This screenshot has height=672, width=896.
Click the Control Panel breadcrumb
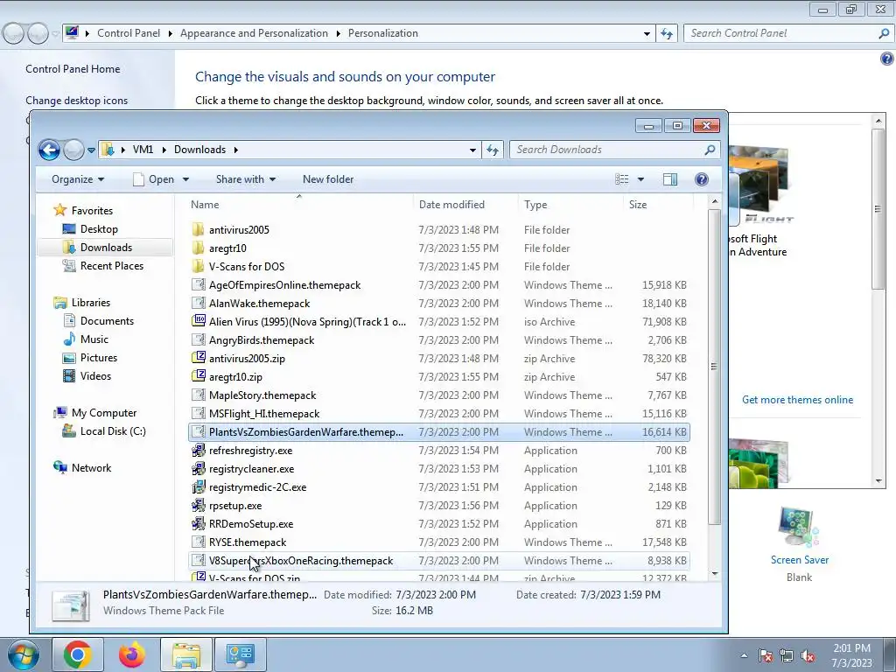pos(129,33)
